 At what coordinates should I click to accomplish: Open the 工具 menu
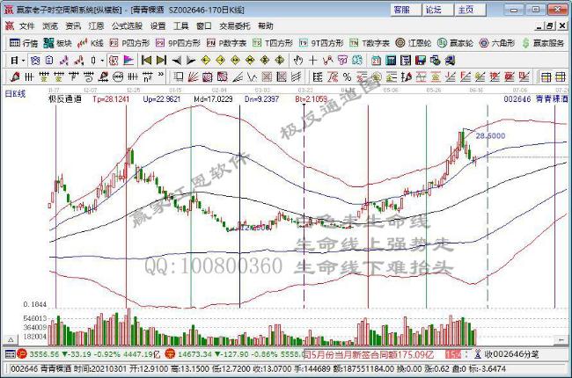(180, 26)
